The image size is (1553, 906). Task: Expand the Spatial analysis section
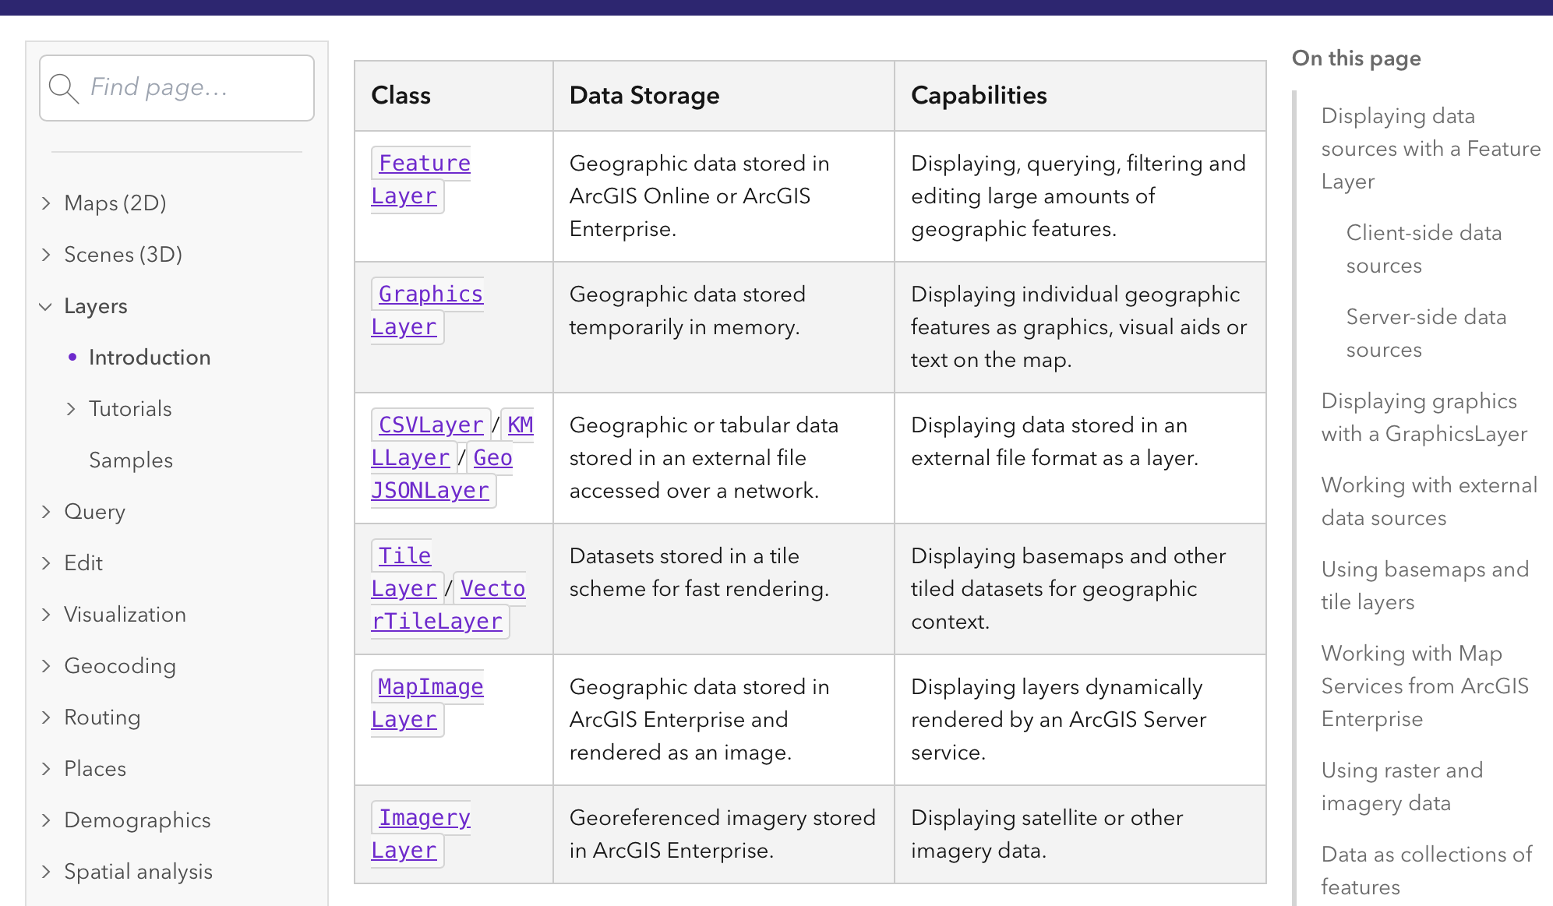point(46,872)
